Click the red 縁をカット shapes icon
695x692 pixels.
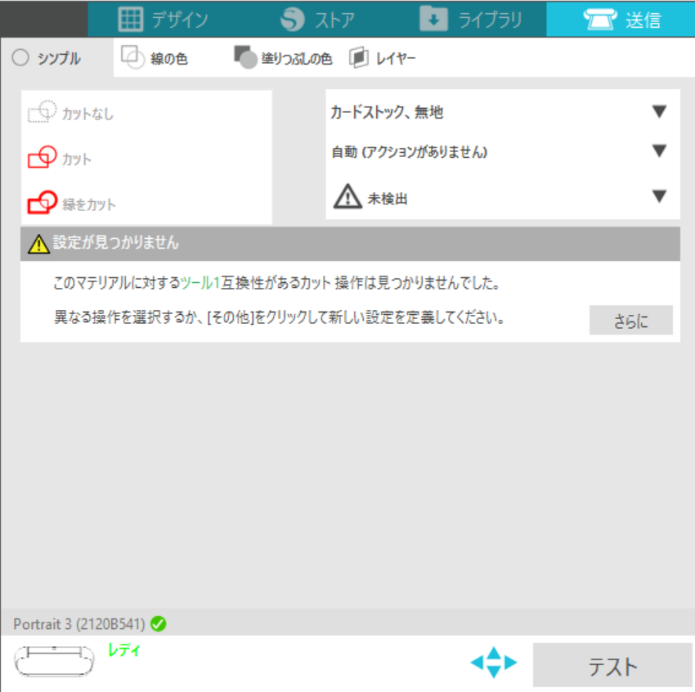[42, 202]
